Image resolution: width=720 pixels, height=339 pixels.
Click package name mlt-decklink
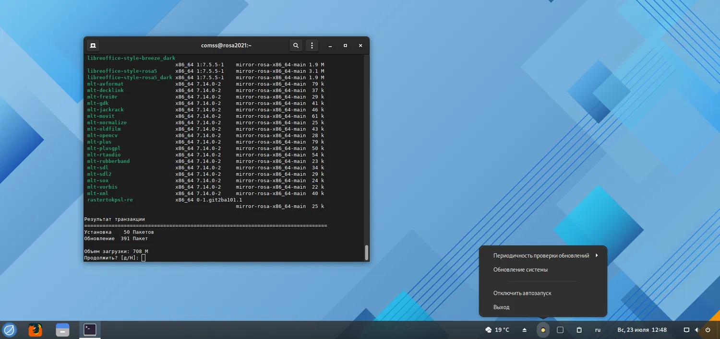[105, 90]
